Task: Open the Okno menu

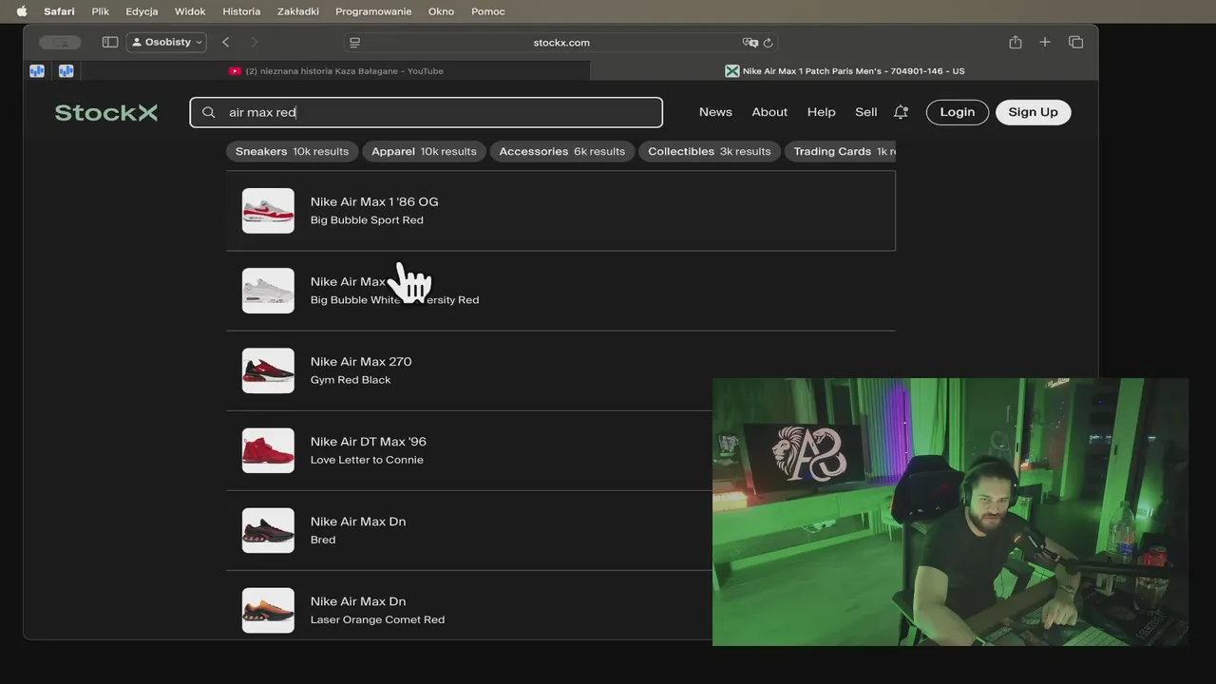Action: 442,11
